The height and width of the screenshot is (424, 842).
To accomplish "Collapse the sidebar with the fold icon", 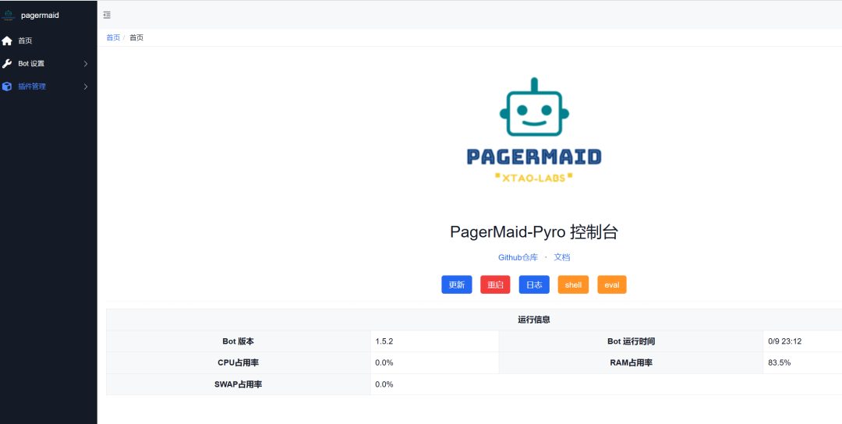I will tap(107, 15).
